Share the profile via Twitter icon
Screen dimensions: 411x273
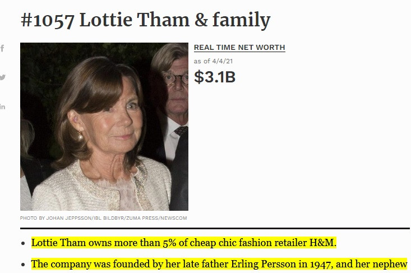pos(2,77)
